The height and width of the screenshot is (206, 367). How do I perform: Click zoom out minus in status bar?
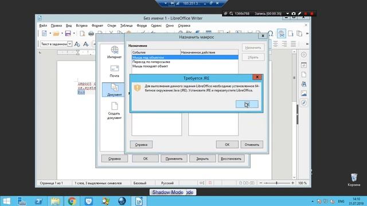click(261, 183)
